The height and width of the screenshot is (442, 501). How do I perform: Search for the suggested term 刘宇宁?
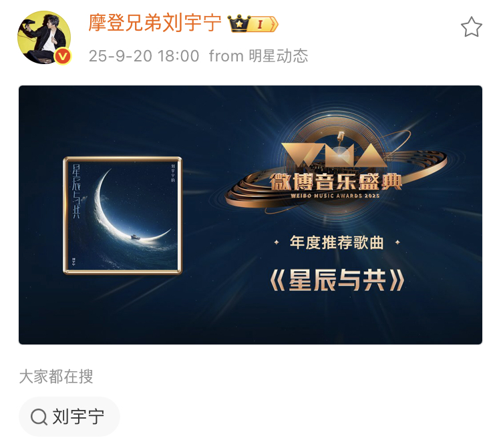[x=69, y=417]
